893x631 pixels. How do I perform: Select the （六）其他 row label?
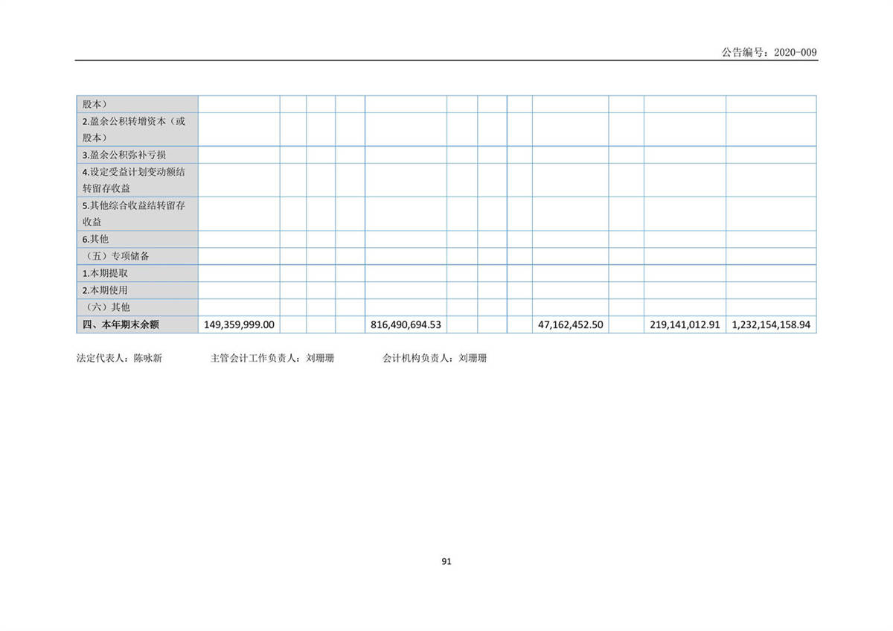tap(109, 307)
